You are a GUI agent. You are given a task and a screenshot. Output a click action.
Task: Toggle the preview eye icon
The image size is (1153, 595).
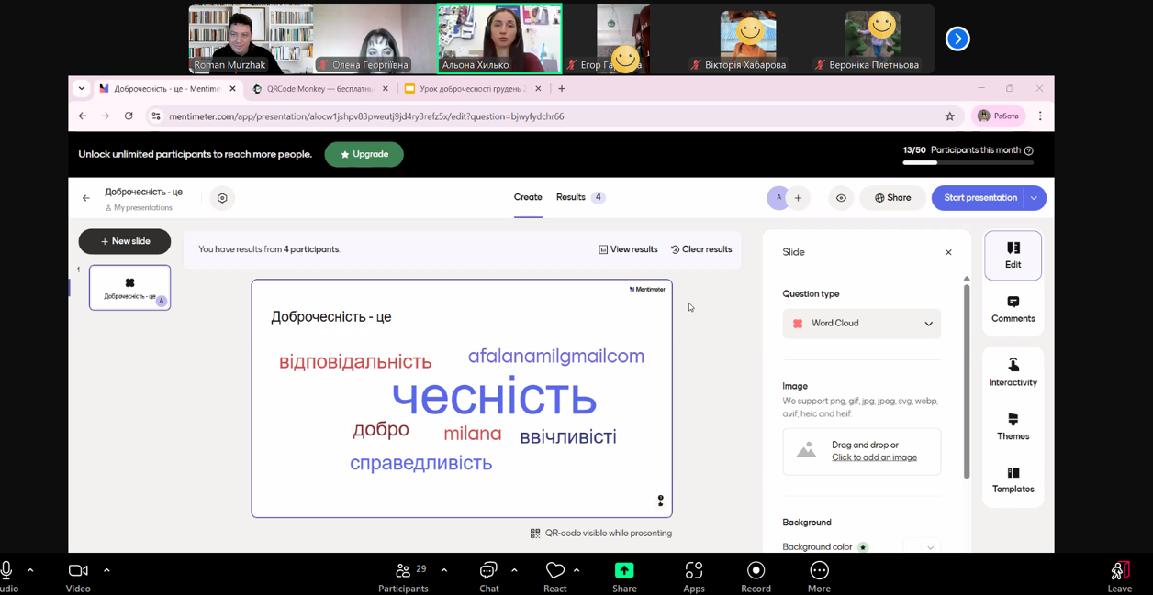tap(841, 198)
